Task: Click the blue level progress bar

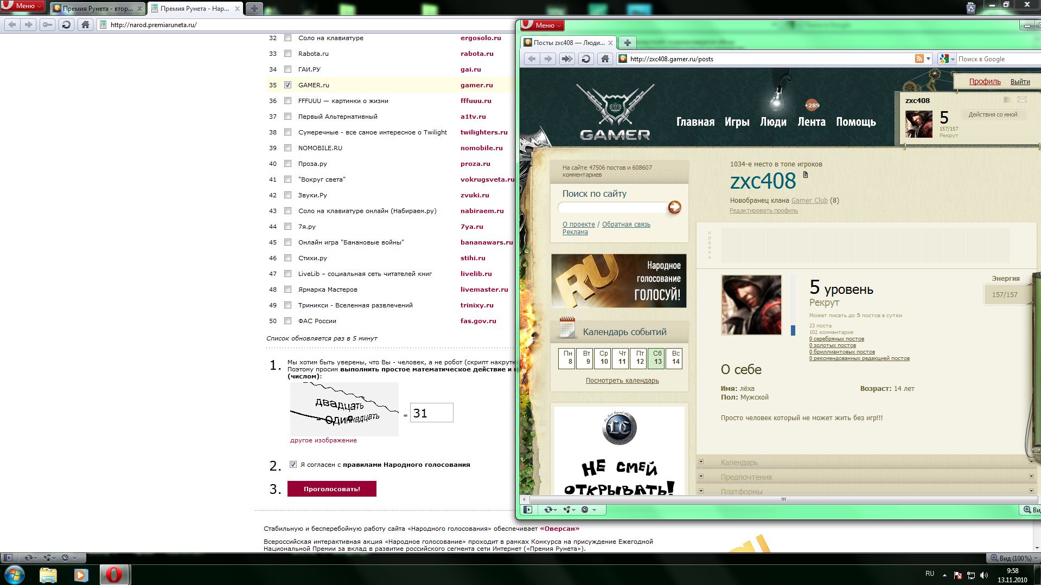Action: click(793, 330)
